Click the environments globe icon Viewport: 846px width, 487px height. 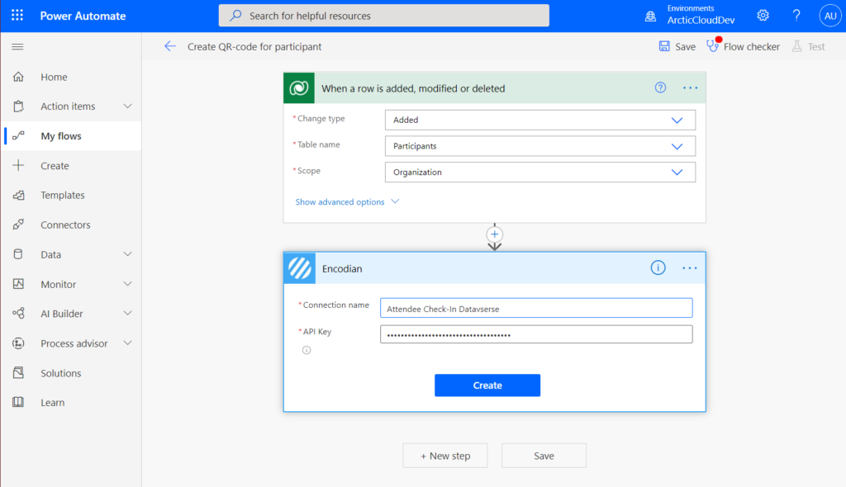coord(651,17)
